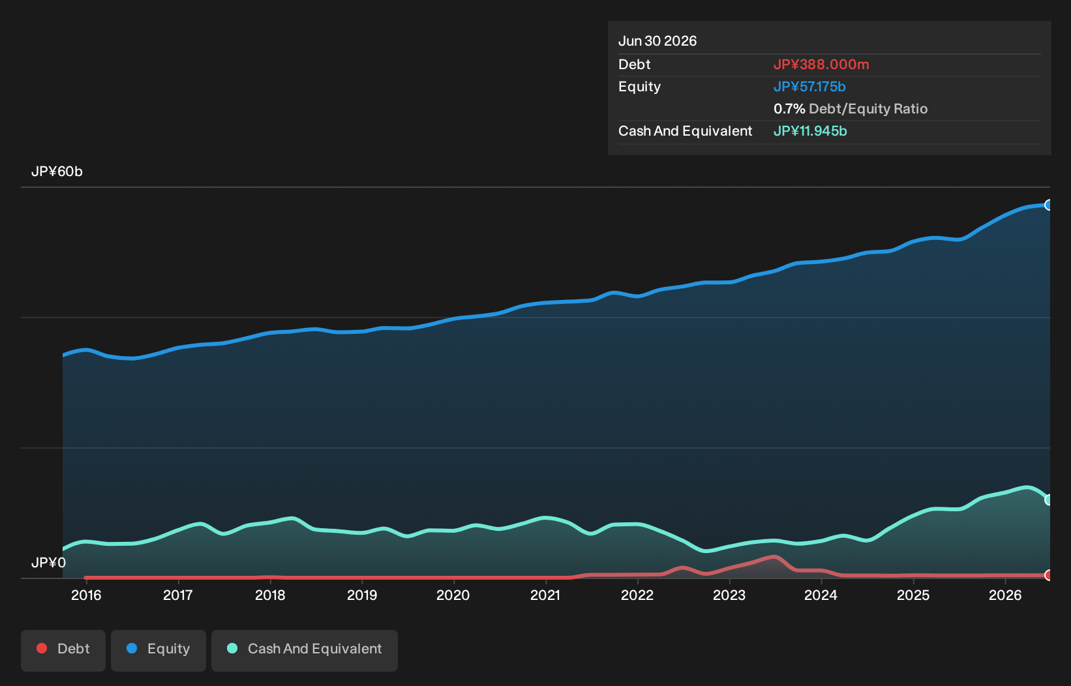Select the Equity endpoint marker on chart
The image size is (1071, 686).
(x=1049, y=205)
